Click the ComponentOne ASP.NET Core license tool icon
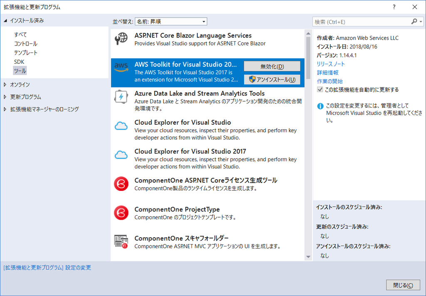The image size is (426, 296). 121,184
